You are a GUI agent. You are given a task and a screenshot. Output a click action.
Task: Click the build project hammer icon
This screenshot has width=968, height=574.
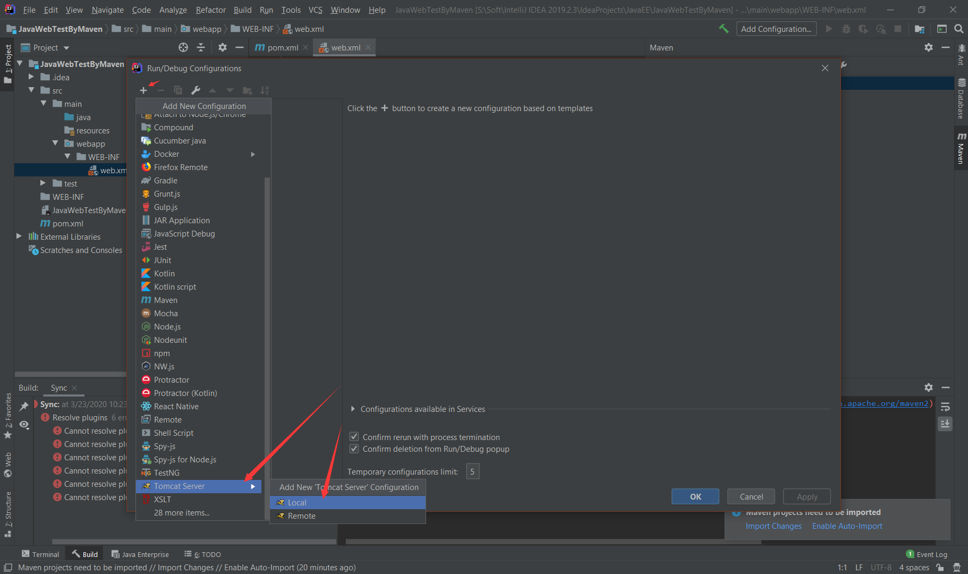click(724, 29)
